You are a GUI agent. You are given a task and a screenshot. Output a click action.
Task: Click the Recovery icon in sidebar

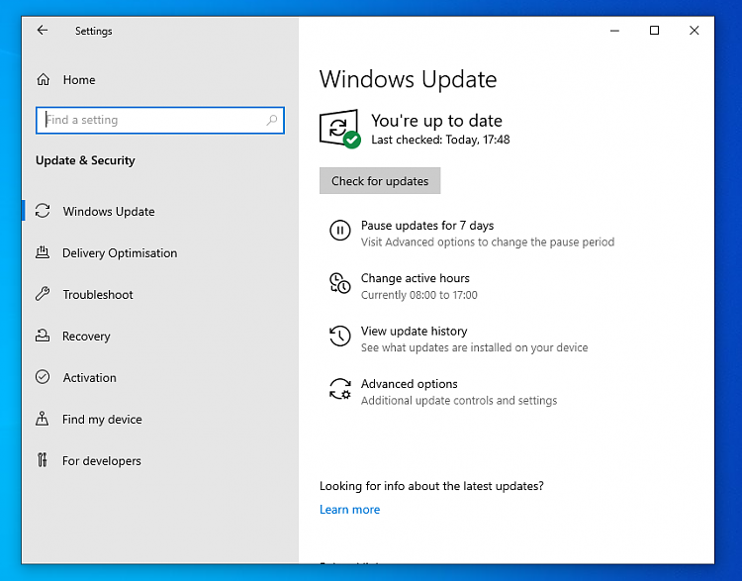click(43, 336)
